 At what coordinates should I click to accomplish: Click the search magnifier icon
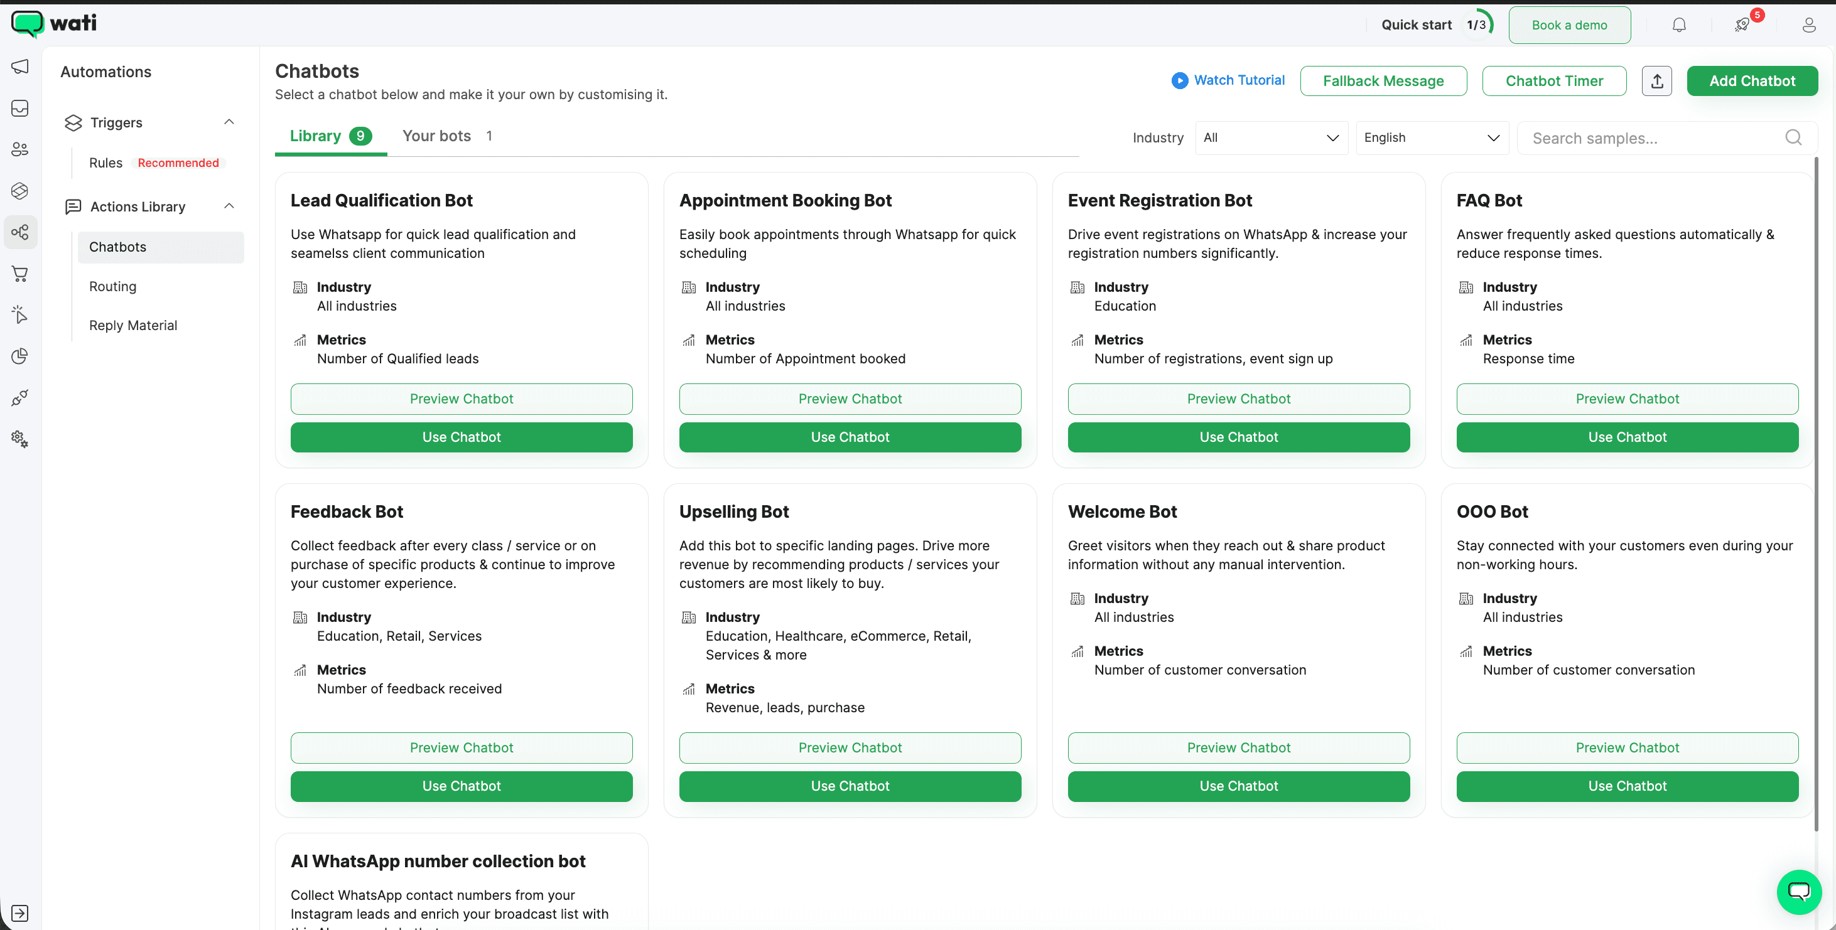(x=1793, y=137)
